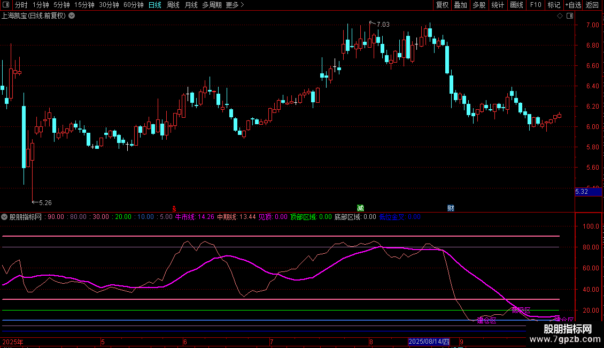The image size is (604, 348).
Task: Open the F10 company info
Action: pos(535,5)
